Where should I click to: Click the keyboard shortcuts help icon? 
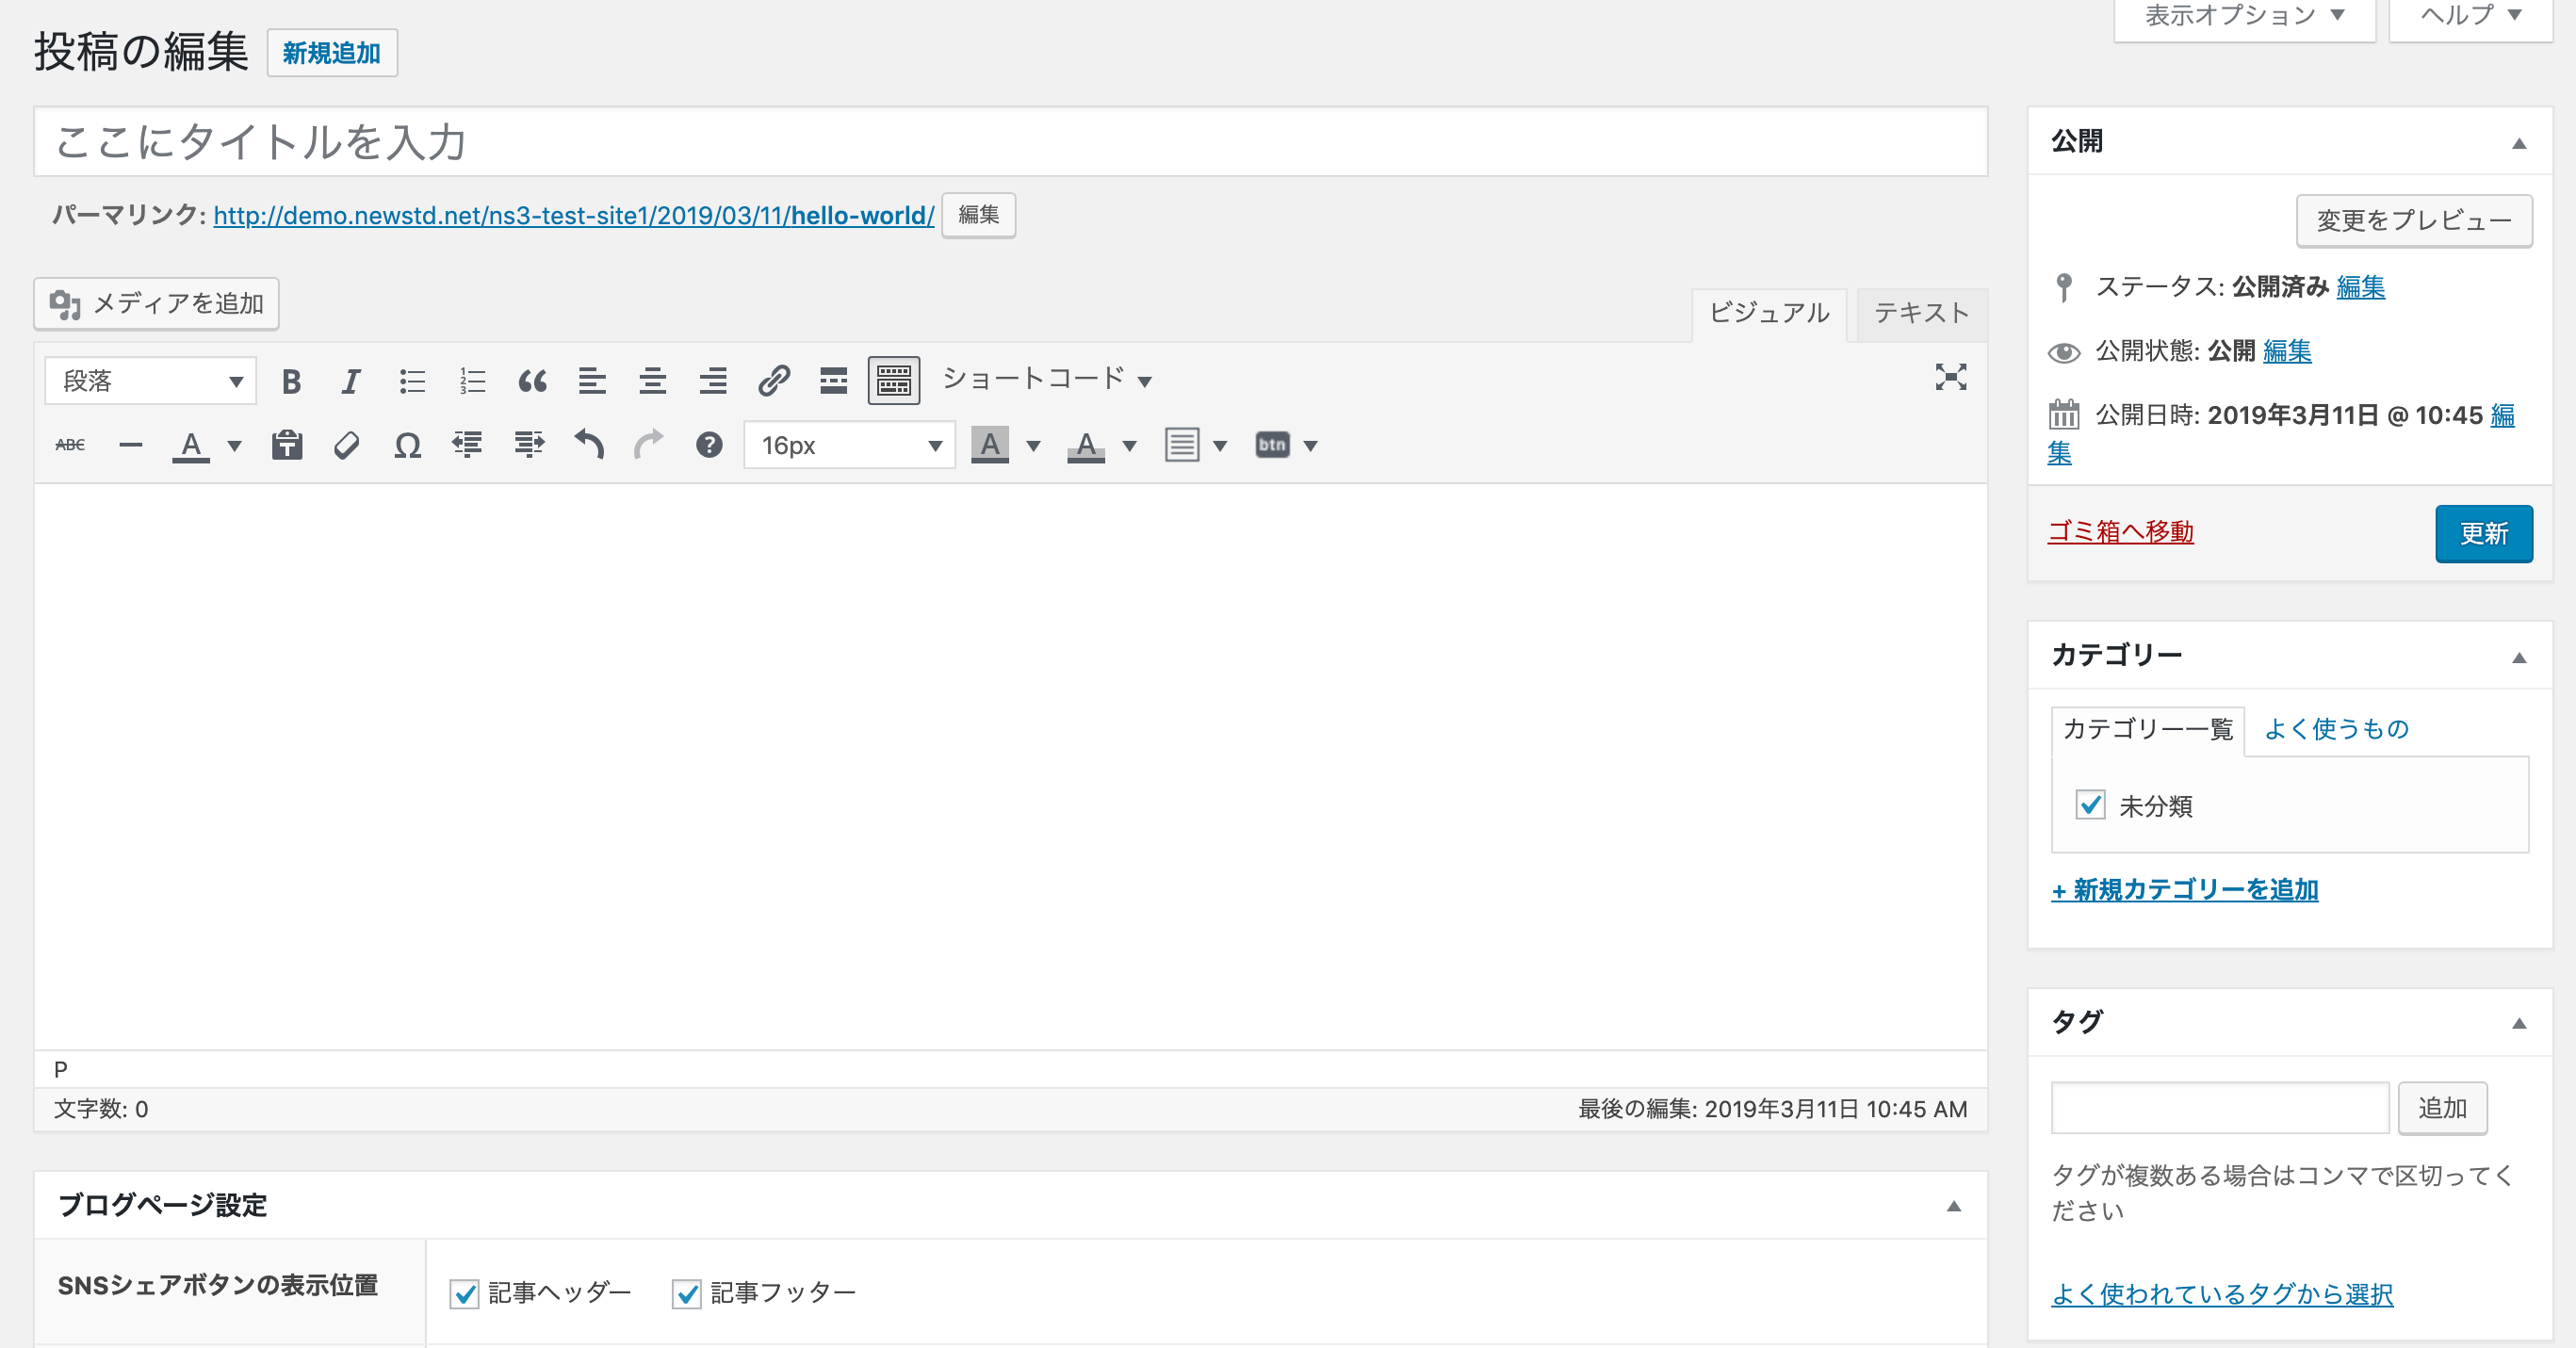tap(709, 445)
